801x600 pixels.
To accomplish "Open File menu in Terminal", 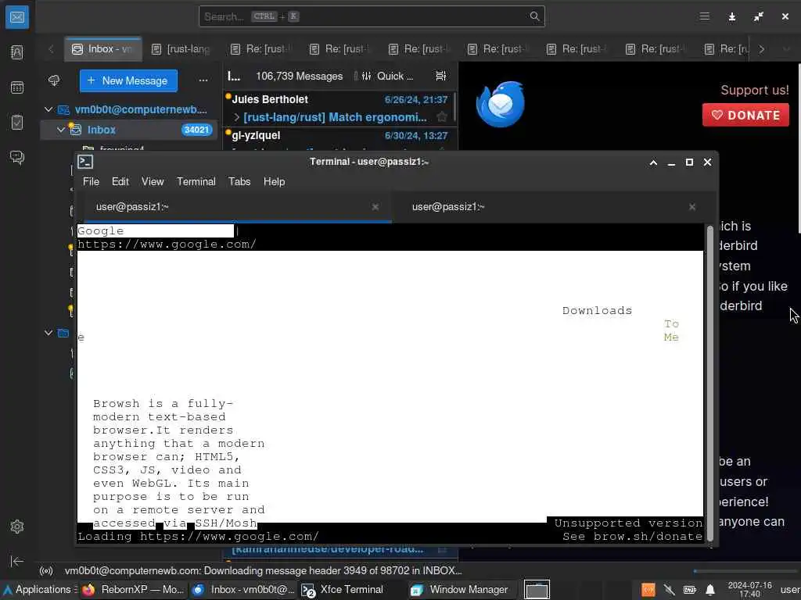I will pos(91,181).
